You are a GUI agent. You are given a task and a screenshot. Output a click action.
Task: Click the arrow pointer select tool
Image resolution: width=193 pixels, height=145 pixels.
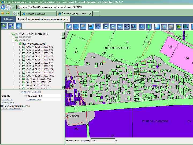point(142,26)
